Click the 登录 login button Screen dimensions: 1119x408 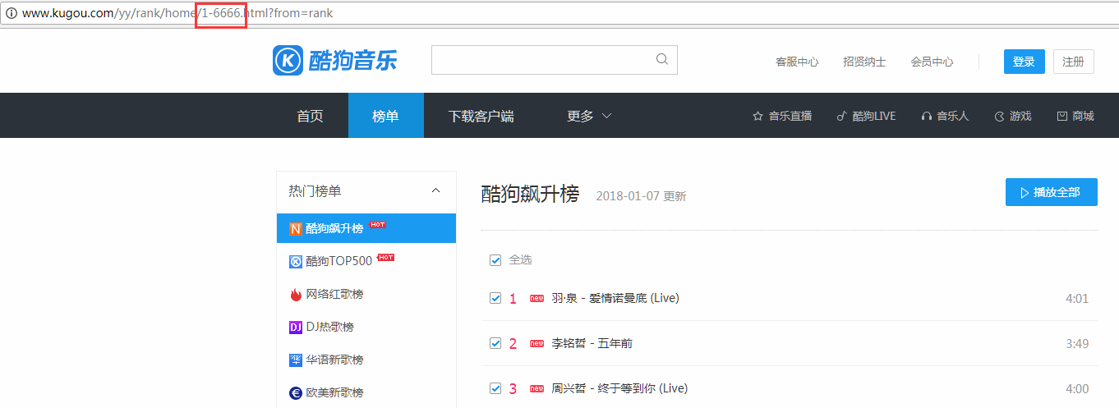click(x=1024, y=62)
